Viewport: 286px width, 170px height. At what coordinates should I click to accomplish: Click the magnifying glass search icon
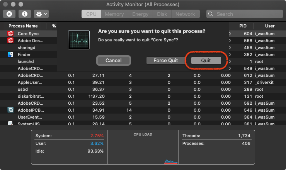click(211, 14)
